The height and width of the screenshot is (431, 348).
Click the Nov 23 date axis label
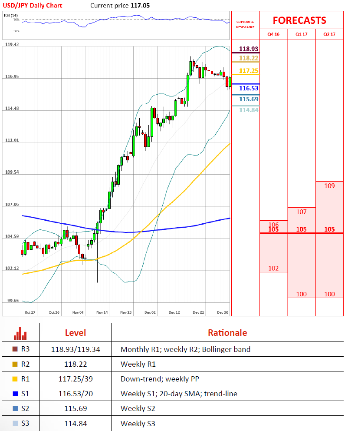[x=126, y=312]
